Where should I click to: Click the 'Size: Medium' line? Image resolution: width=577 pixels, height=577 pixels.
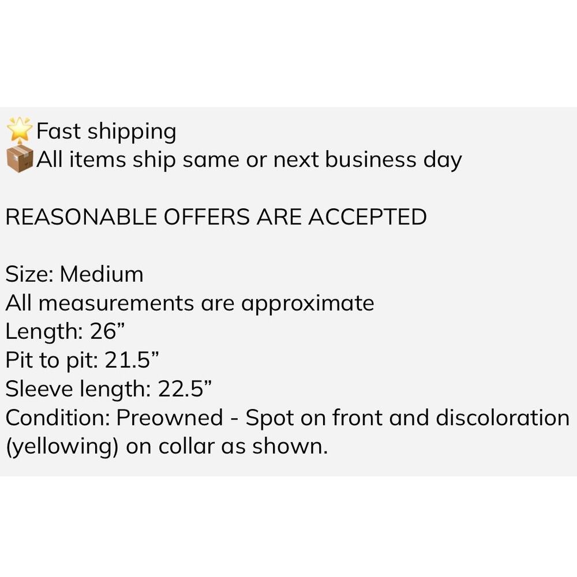(x=74, y=274)
